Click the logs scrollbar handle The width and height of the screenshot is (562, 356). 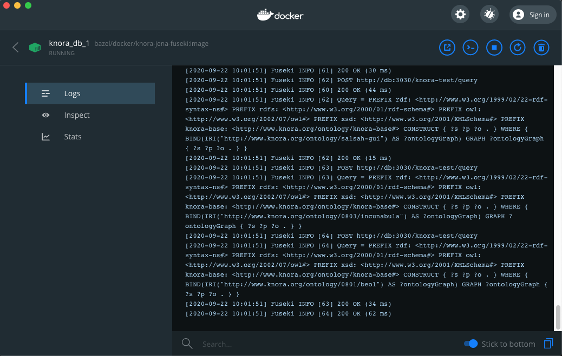coord(558,317)
